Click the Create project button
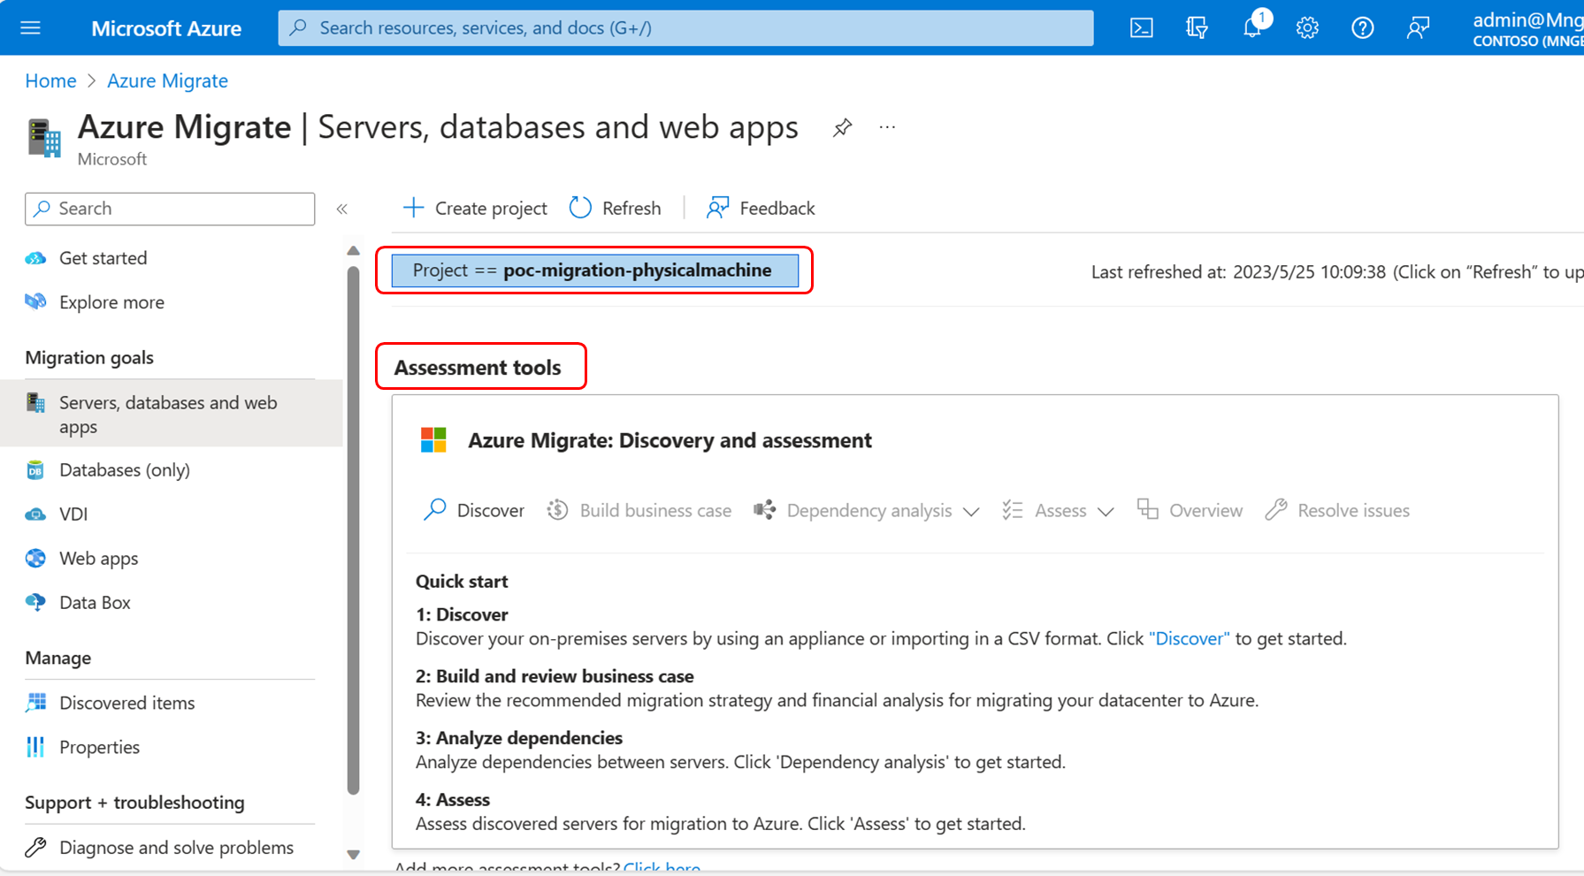This screenshot has height=876, width=1584. pyautogui.click(x=475, y=208)
